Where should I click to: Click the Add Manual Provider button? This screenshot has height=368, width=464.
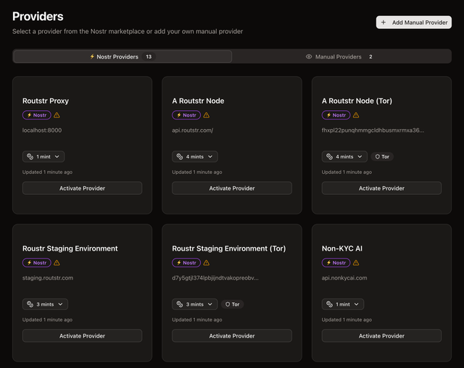click(413, 22)
